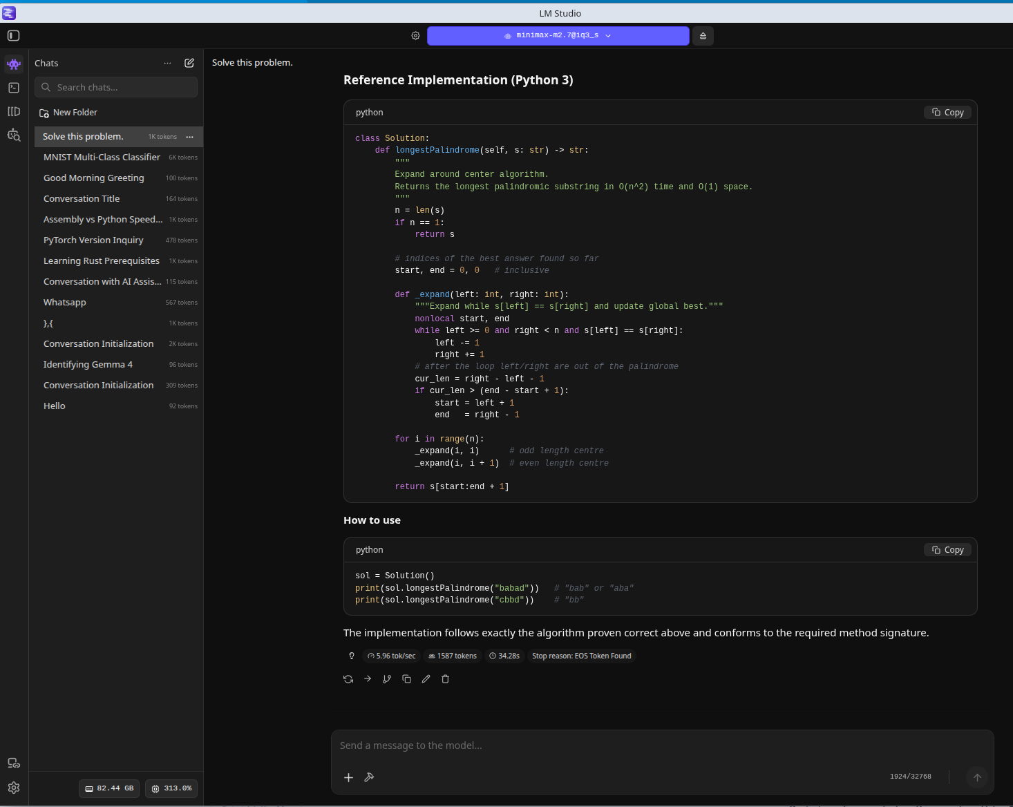Click the lightbulb icon in response stats
This screenshot has height=807, width=1013.
click(352, 656)
